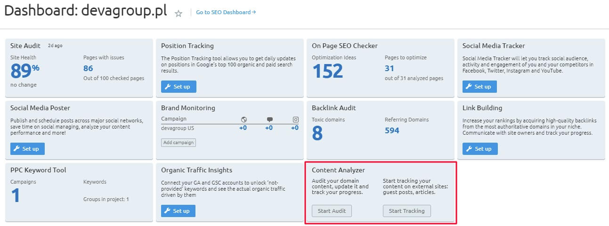Click the Groups in project: 1 text
The image size is (609, 226).
point(106,199)
